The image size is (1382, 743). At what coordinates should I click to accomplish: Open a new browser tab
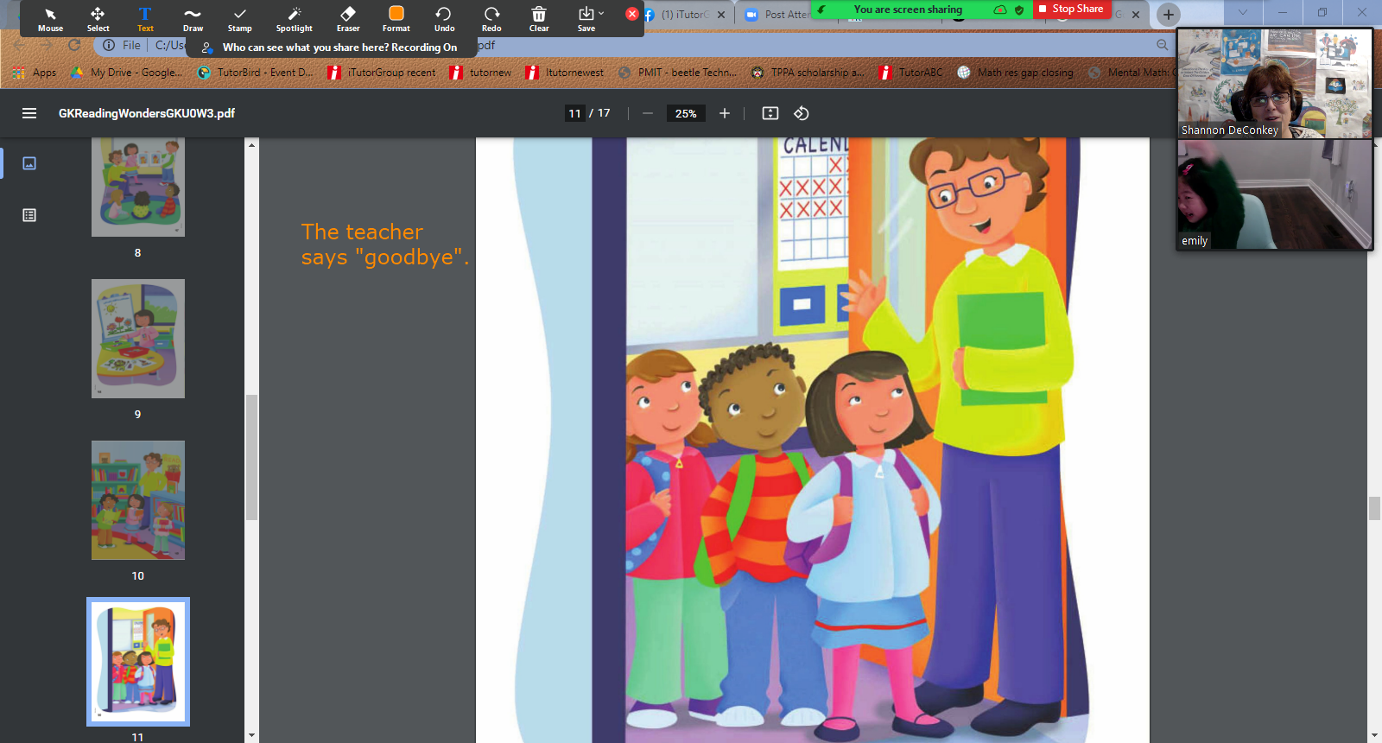1169,15
